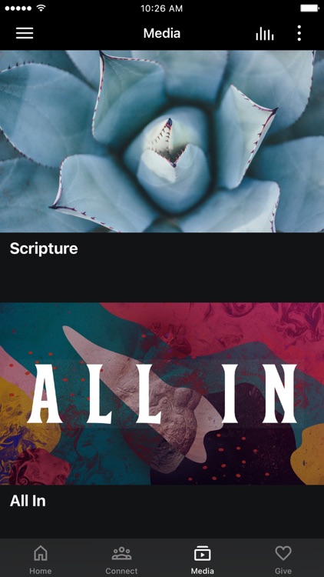Tap the Wi-Fi status icon

[41, 8]
